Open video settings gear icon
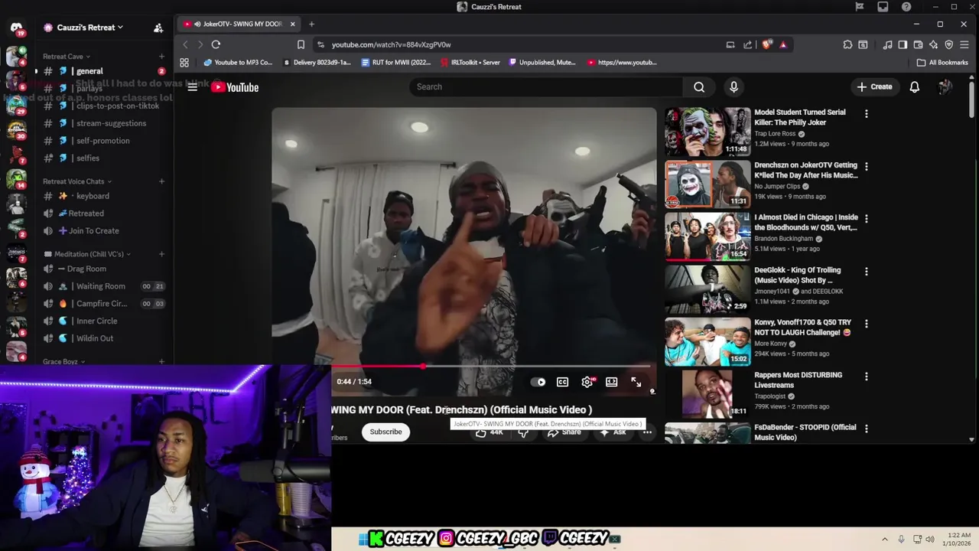The height and width of the screenshot is (551, 979). coord(587,382)
